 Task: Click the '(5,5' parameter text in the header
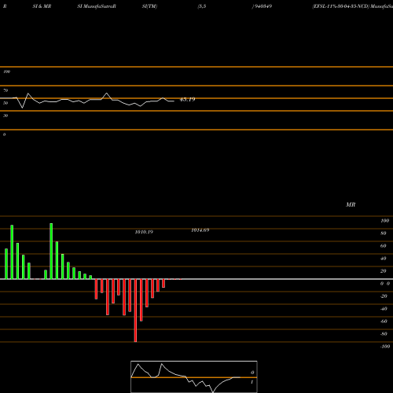202,6
